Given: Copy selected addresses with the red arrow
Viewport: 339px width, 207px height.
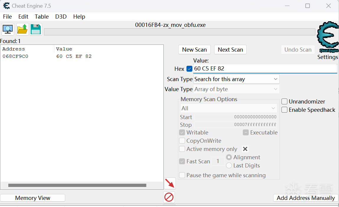Looking at the screenshot, I should click(x=170, y=183).
